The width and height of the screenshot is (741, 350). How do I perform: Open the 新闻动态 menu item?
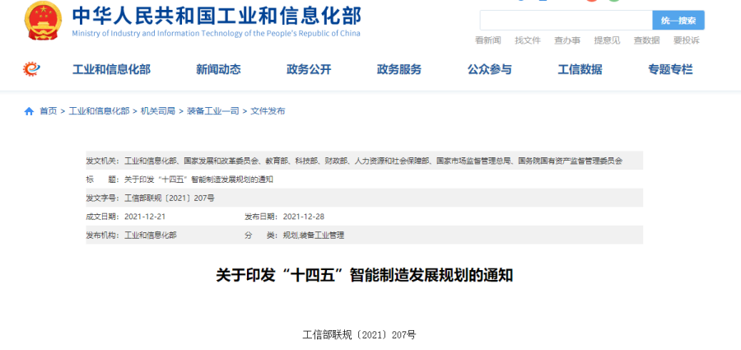click(218, 69)
